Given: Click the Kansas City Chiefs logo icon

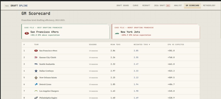Looking at the screenshot, I should (x=36, y=57).
